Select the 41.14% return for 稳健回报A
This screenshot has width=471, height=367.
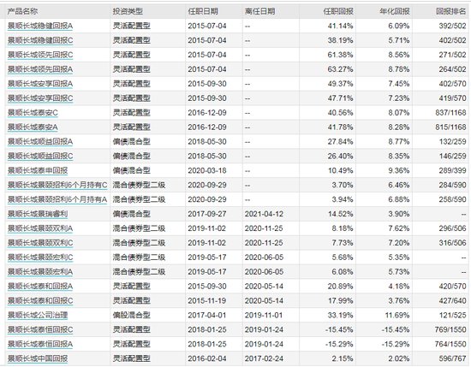pos(340,27)
